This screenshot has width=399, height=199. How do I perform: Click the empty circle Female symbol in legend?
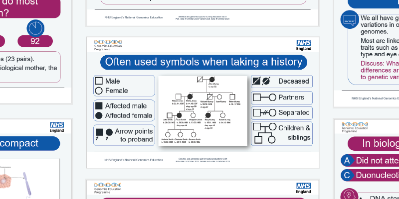pos(99,91)
